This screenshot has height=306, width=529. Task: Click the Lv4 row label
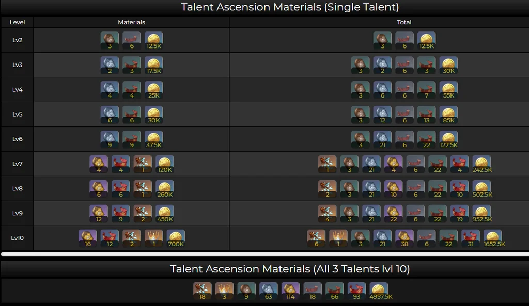[17, 90]
